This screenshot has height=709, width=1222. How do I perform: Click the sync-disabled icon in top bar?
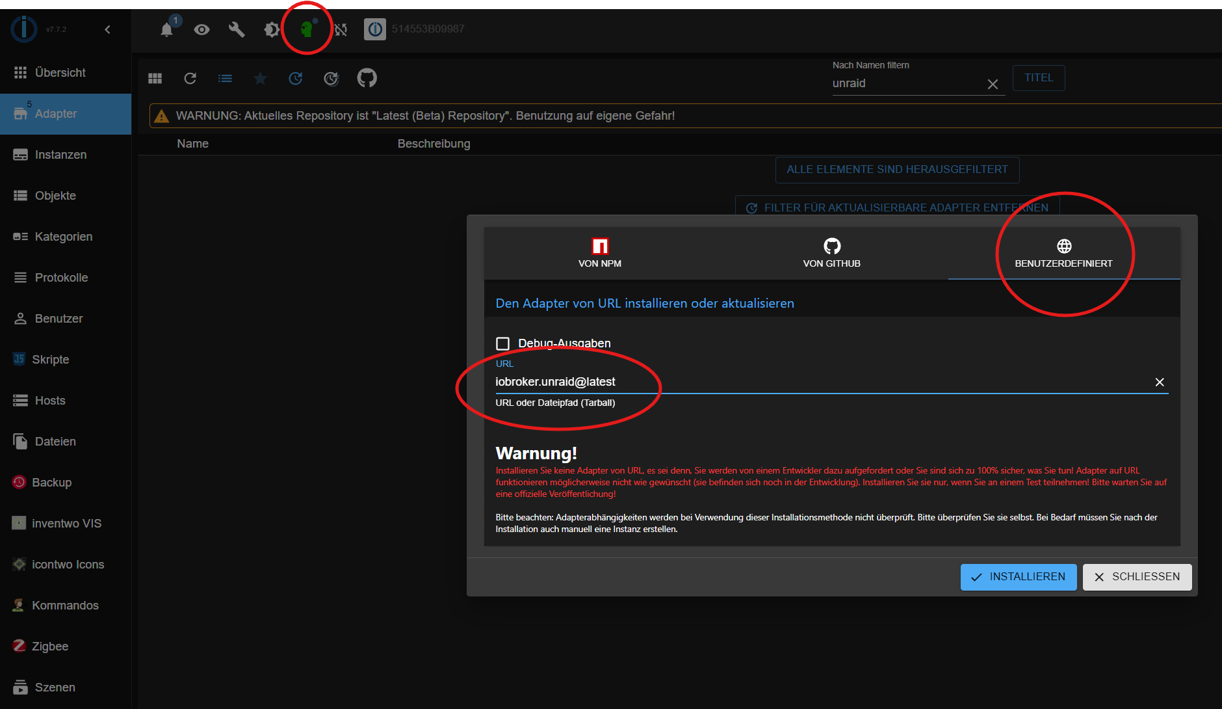(341, 29)
